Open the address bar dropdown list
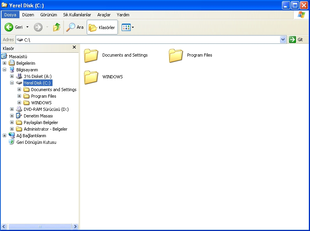 pyautogui.click(x=283, y=40)
